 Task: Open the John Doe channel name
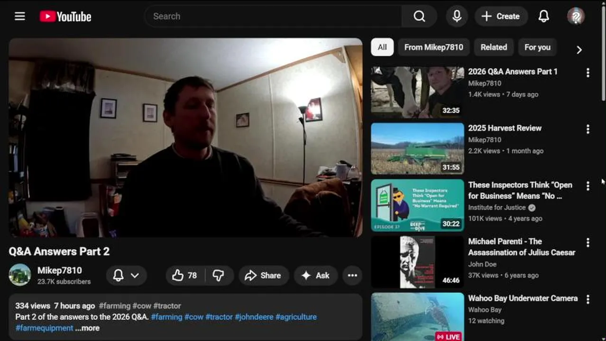click(x=482, y=264)
